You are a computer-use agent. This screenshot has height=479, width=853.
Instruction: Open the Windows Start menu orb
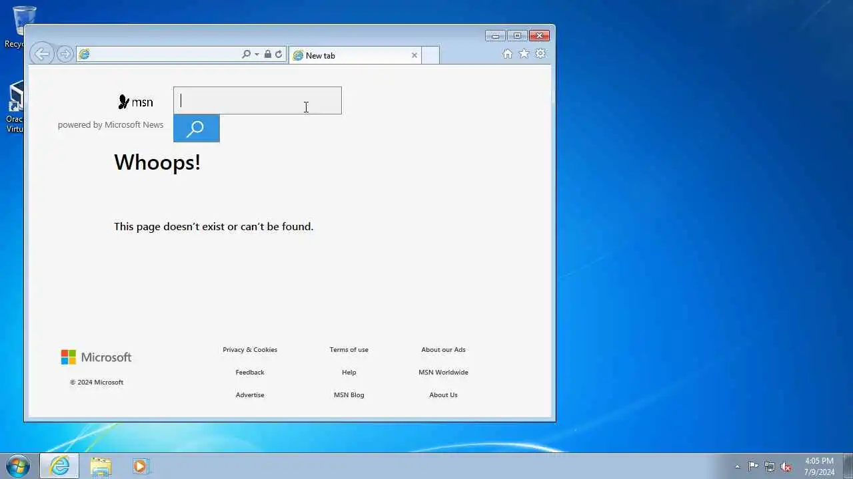coord(18,466)
